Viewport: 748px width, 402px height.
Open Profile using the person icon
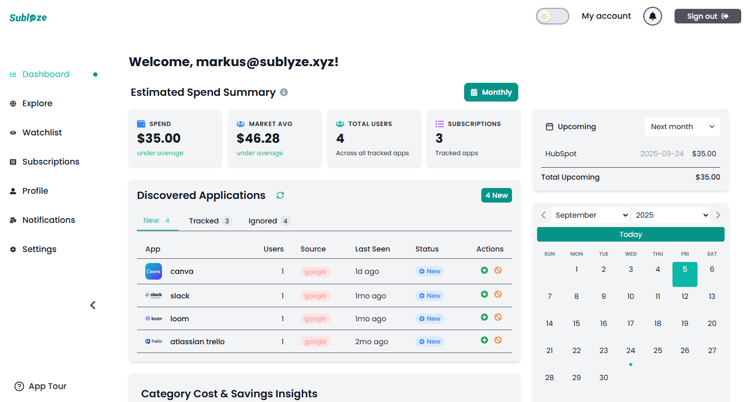13,191
